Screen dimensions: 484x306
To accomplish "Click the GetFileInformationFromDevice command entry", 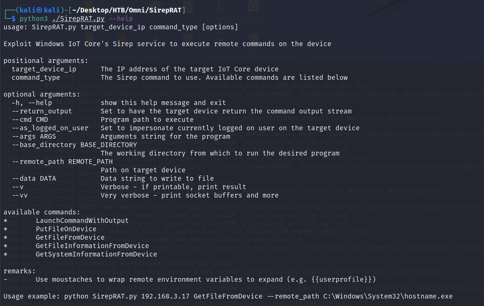I will 92,246.
